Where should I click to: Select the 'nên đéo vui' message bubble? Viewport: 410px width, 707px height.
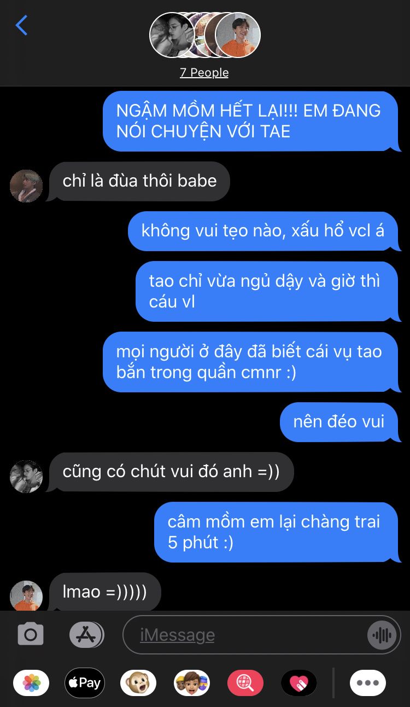click(339, 421)
